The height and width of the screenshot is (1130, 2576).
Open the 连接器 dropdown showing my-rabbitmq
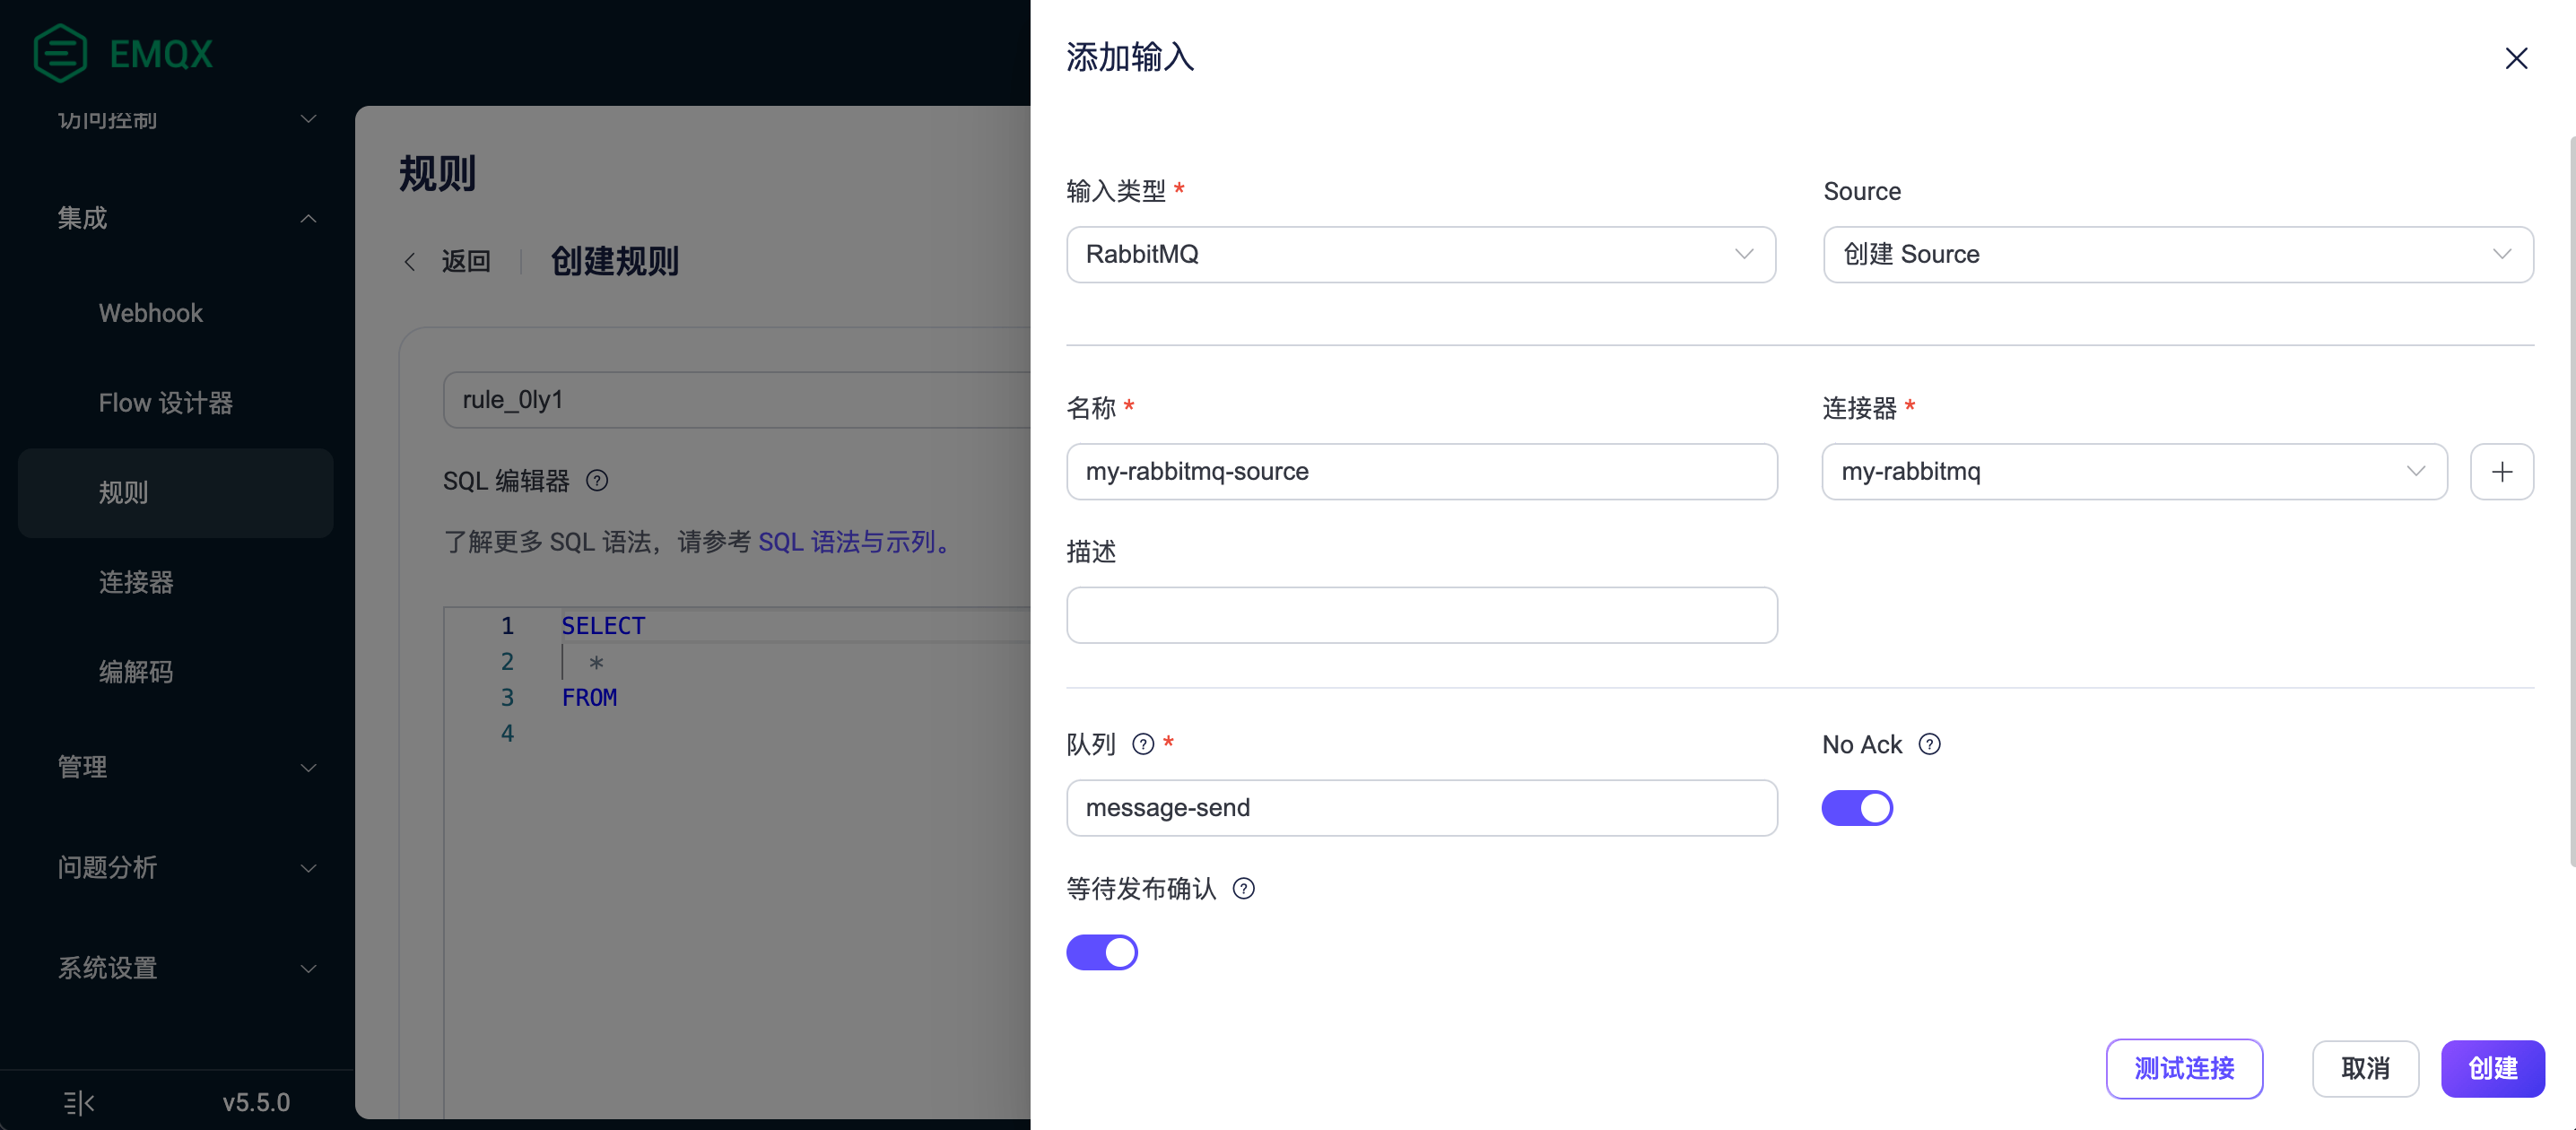(x=2134, y=471)
